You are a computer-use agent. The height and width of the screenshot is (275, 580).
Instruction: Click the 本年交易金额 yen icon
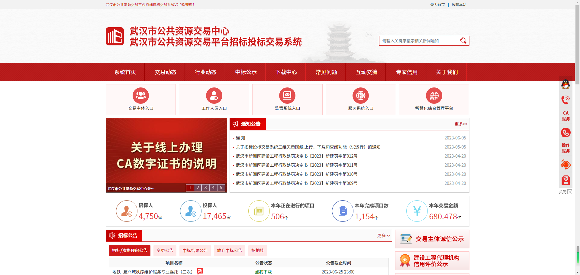(417, 211)
